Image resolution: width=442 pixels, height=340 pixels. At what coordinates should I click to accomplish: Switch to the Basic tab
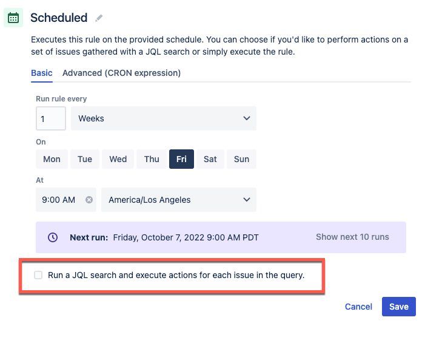tap(42, 73)
